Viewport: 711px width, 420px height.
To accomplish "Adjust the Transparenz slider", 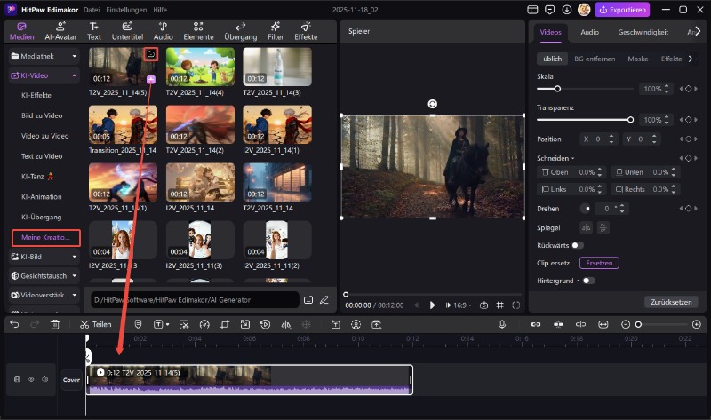I will tap(585, 120).
